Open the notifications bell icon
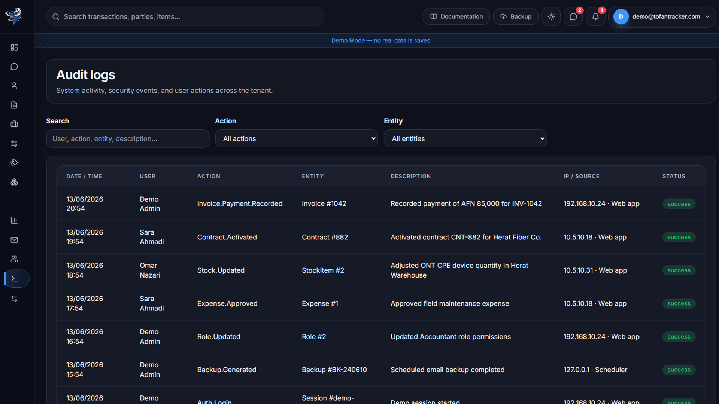The height and width of the screenshot is (404, 719). pos(595,16)
